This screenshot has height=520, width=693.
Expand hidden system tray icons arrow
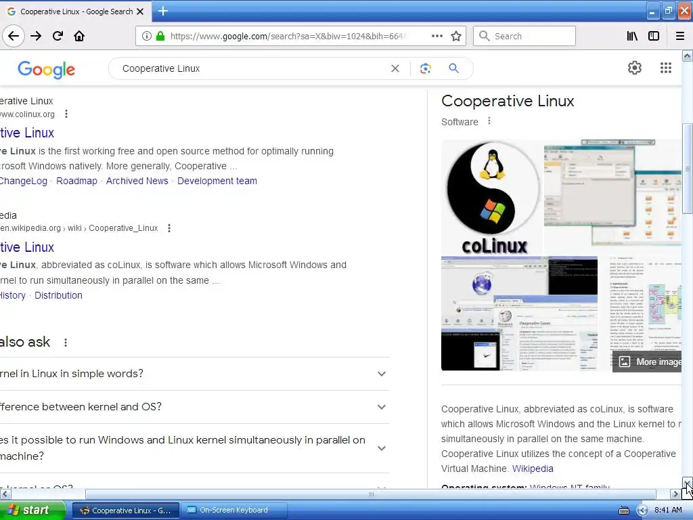point(642,511)
